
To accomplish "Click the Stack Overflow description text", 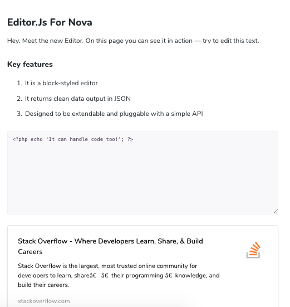I will (x=119, y=275).
